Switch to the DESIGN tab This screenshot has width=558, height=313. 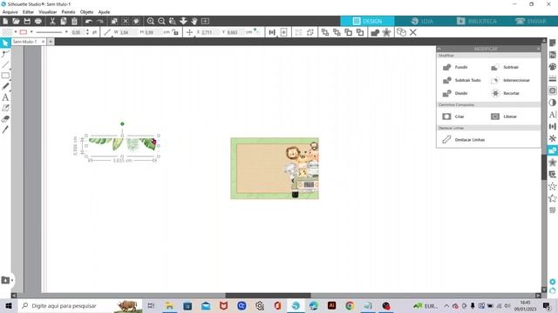(367, 21)
